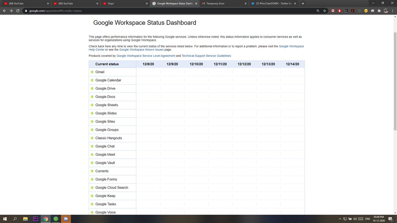Open the yellow round extension icon
The image size is (397, 223).
[x=366, y=11]
